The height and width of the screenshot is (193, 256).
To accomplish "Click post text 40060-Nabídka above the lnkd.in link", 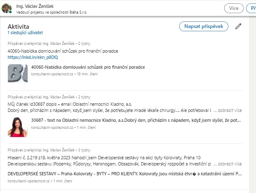I will click(63, 51).
